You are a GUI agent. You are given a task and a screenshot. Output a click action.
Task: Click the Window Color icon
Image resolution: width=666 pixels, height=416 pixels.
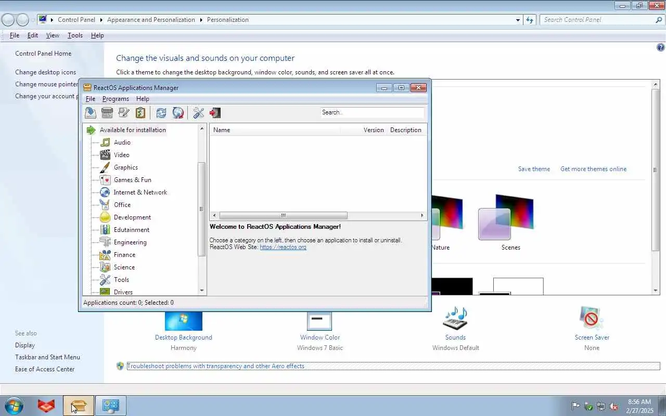tap(319, 321)
